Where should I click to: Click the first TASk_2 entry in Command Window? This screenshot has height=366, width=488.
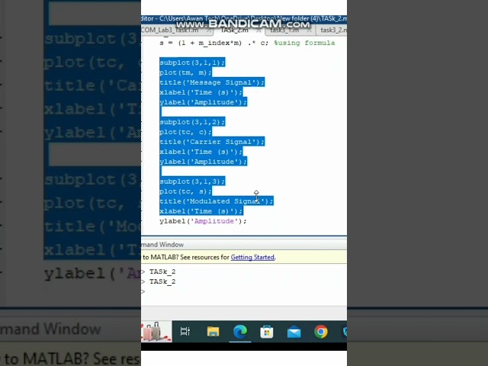click(162, 271)
